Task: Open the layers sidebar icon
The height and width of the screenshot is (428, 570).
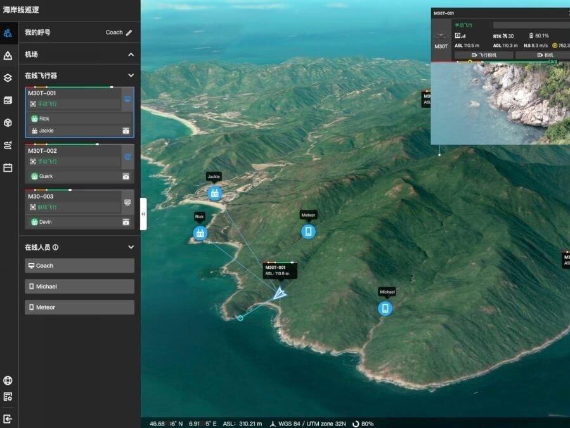Action: 8,78
